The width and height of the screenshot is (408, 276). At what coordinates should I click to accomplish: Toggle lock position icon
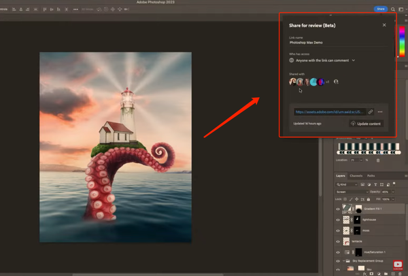click(x=356, y=199)
